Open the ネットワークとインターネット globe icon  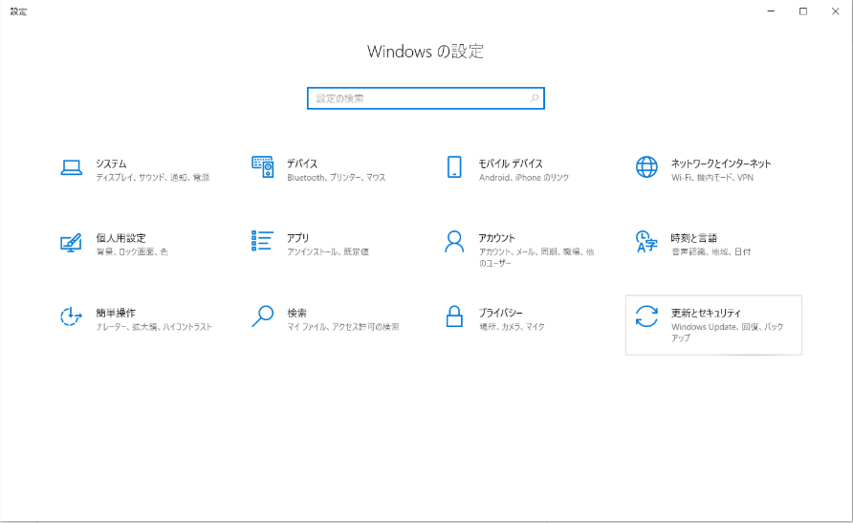pos(646,167)
